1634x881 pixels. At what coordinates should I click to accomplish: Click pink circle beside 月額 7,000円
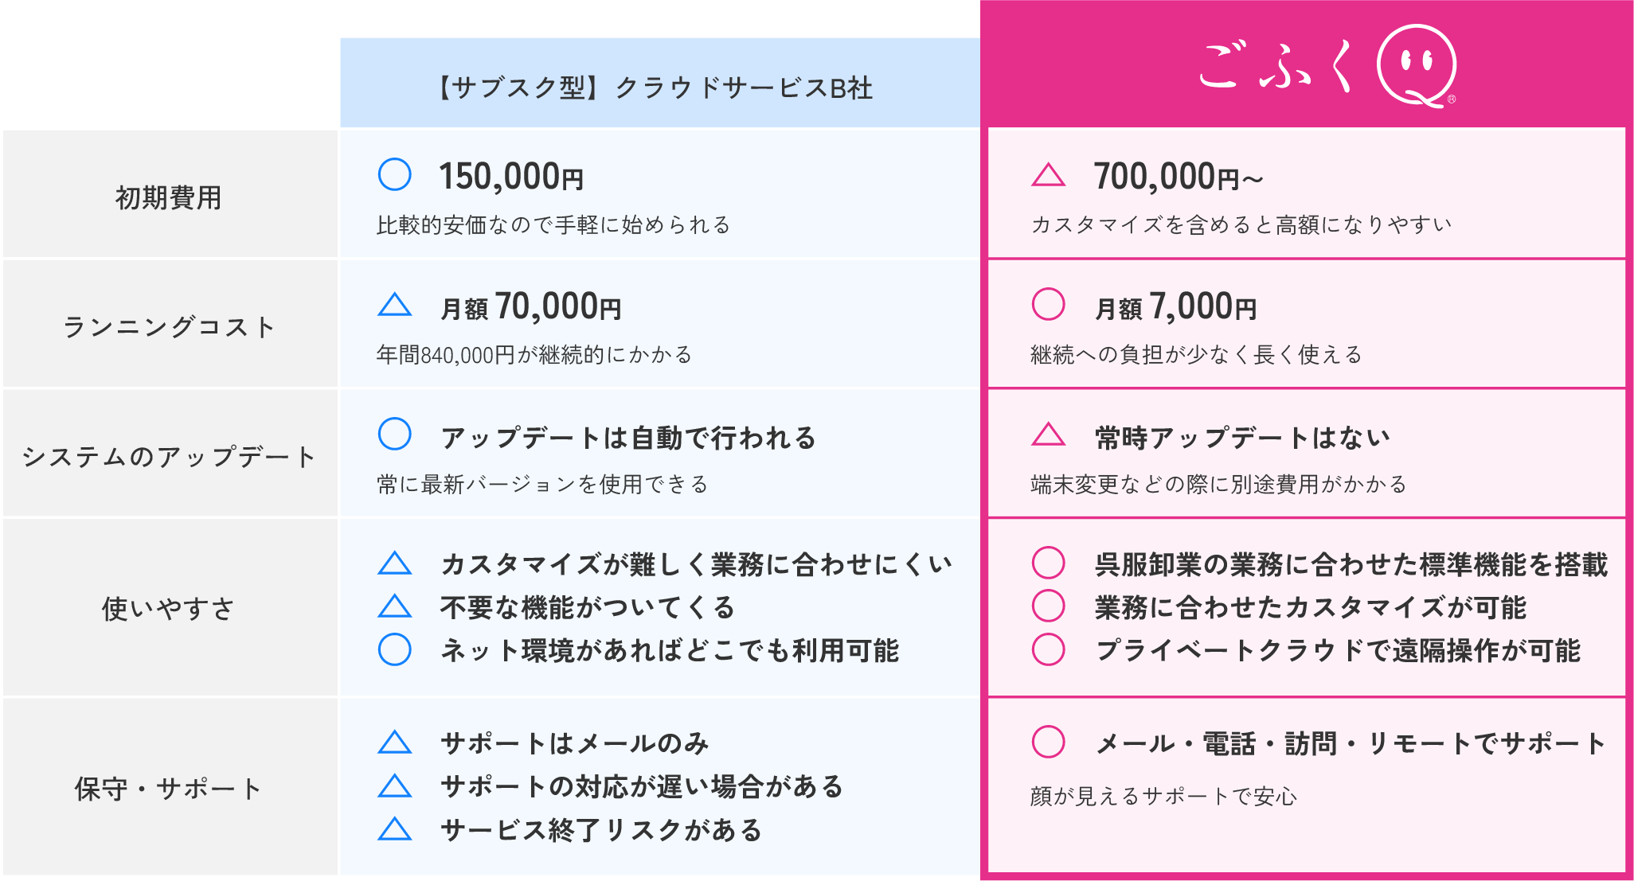1048,304
